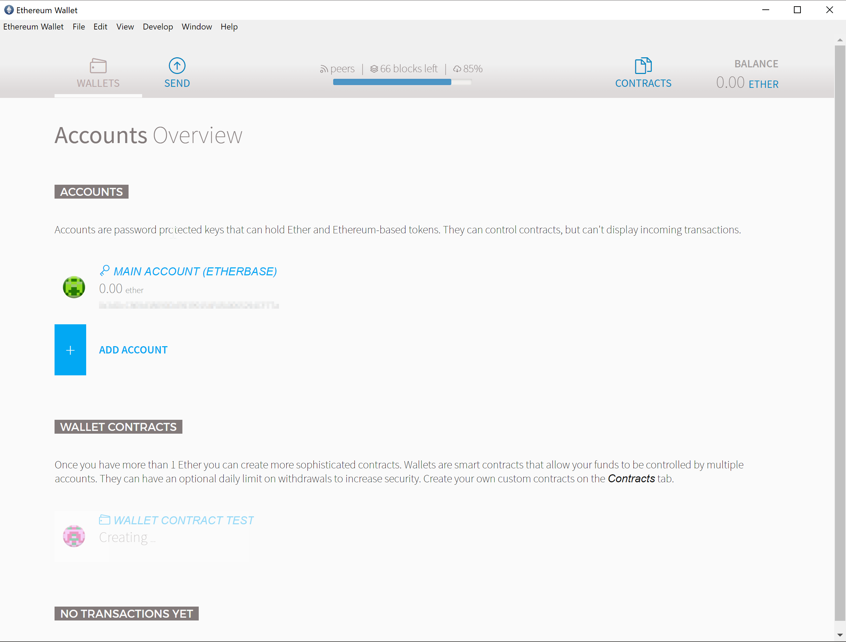Viewport: 846px width, 642px height.
Task: Click the blocks left layers icon
Action: coord(373,69)
